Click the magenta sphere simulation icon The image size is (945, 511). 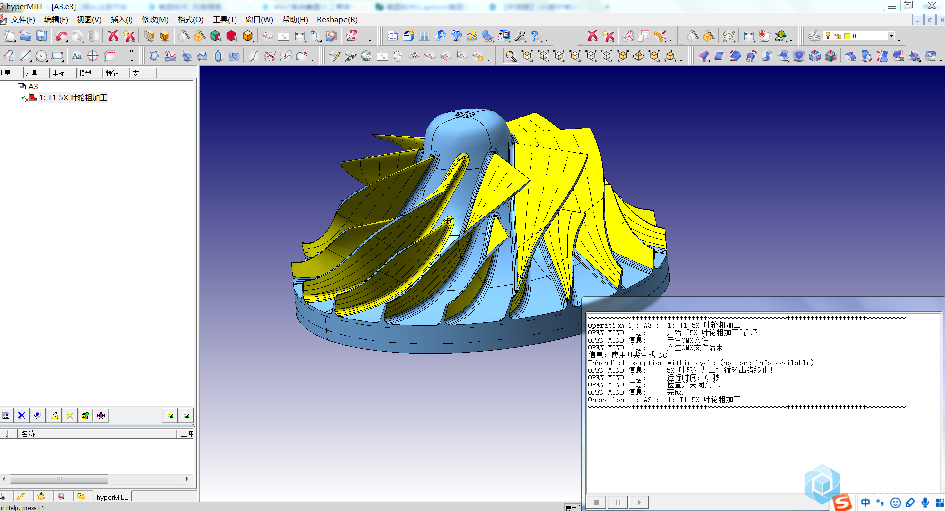point(101,416)
